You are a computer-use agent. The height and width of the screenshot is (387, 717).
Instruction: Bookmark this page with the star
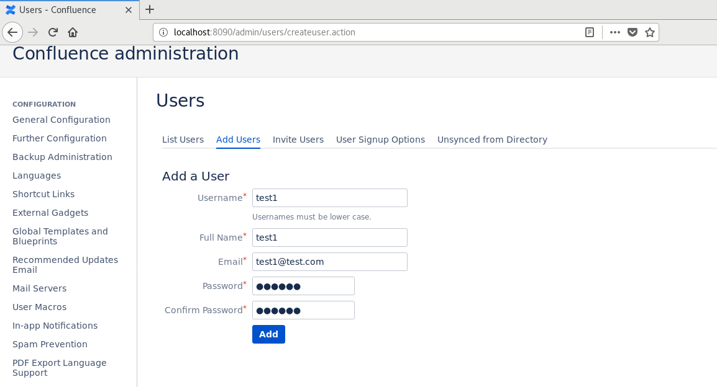(650, 32)
